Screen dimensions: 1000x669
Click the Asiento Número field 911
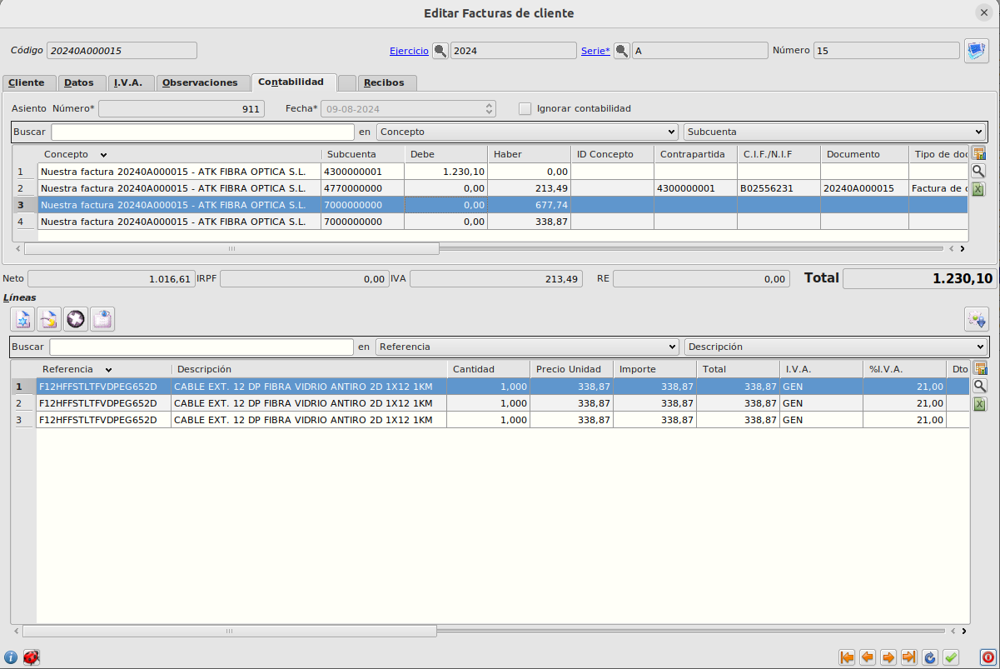click(x=182, y=108)
